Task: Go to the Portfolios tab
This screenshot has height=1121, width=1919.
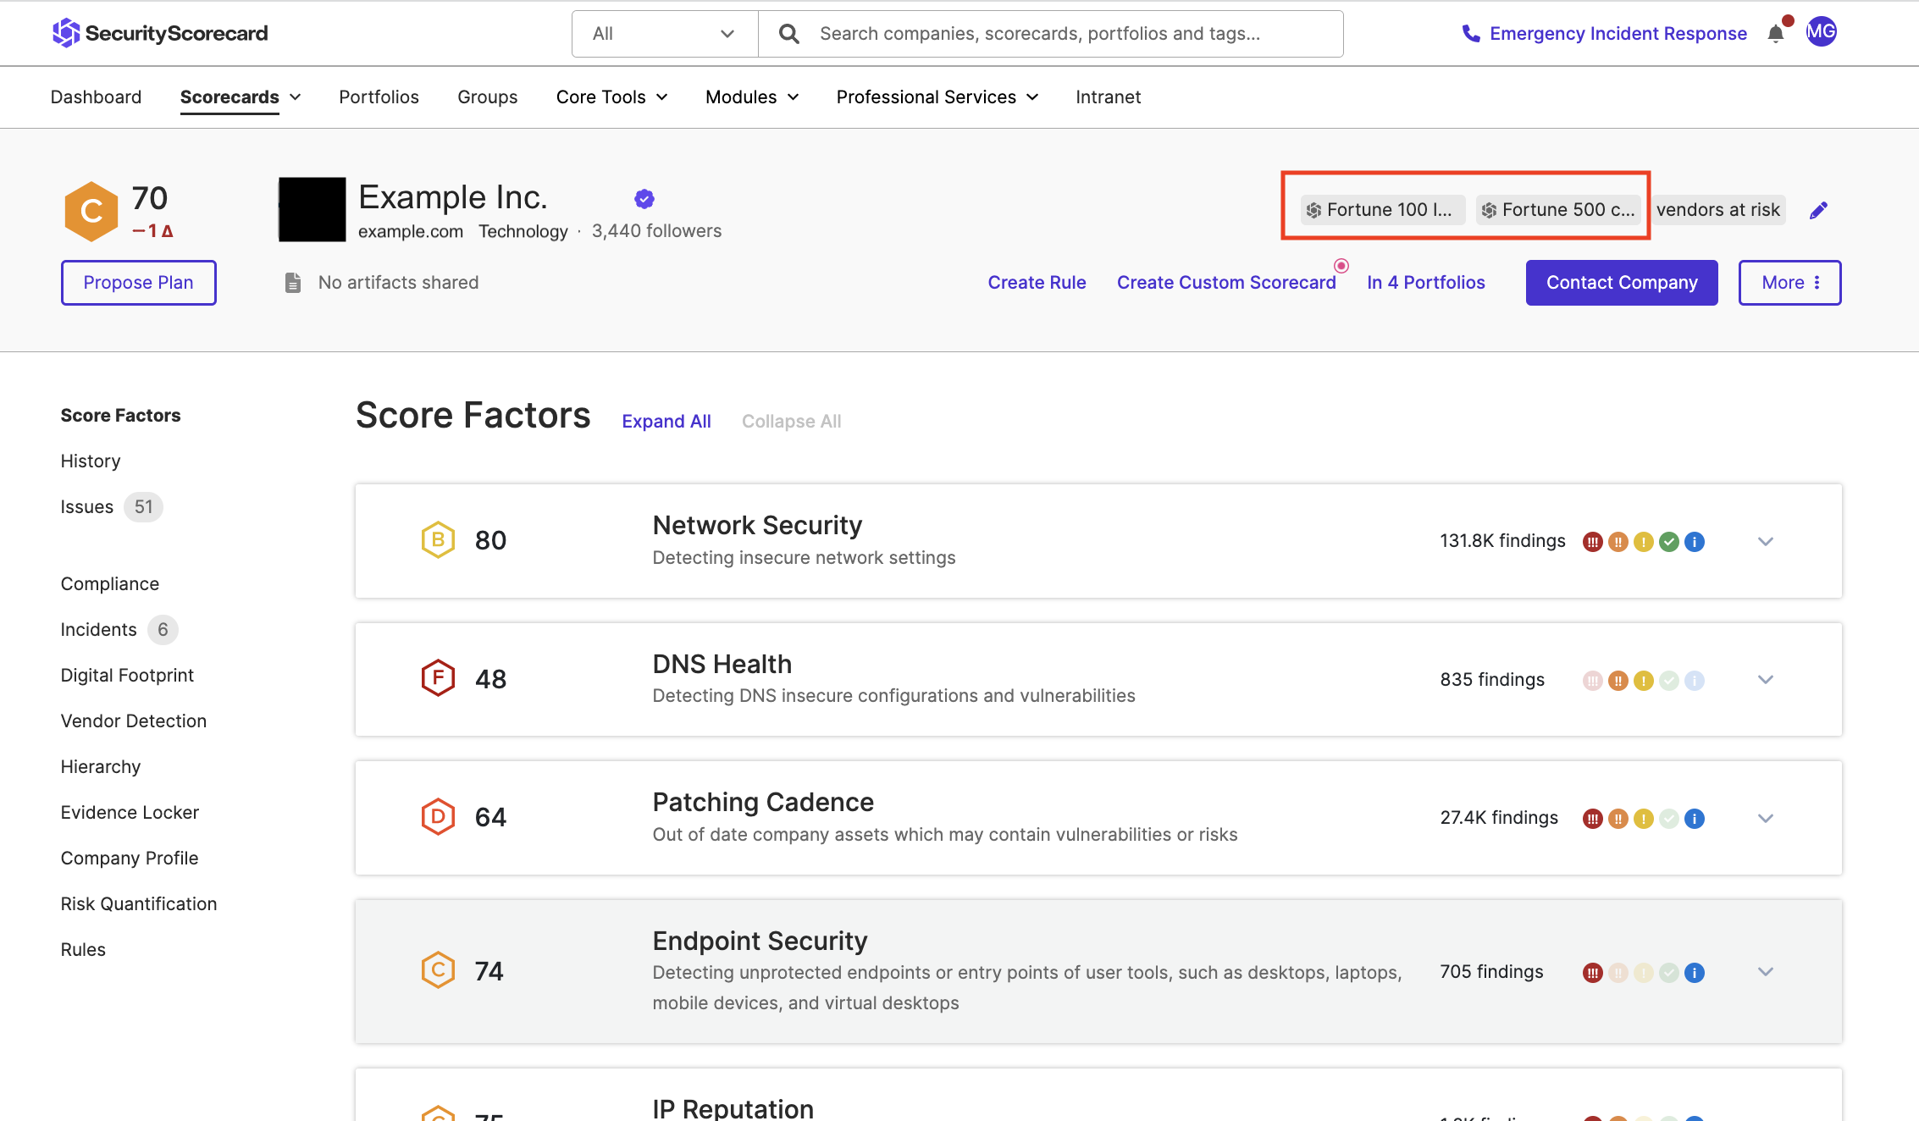Action: pos(379,97)
